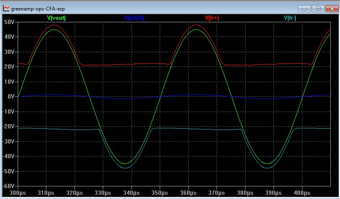The image size is (340, 199).
Task: Select the V(vout) trace label
Action: click(x=56, y=18)
